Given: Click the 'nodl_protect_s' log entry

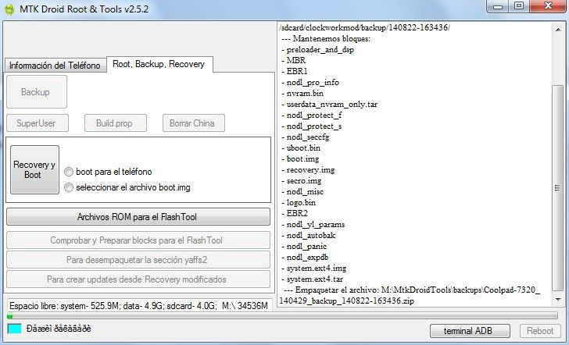Looking at the screenshot, I should click(x=312, y=126).
